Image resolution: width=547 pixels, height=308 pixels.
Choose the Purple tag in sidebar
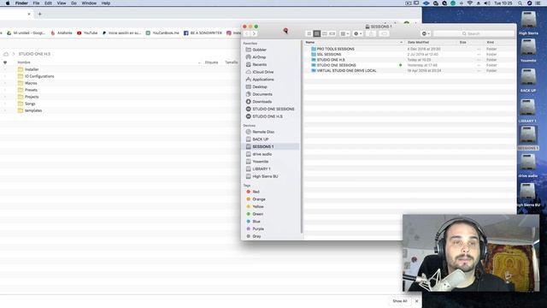[258, 228]
